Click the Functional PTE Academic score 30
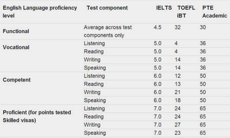230x138 pixels. [x=203, y=27]
